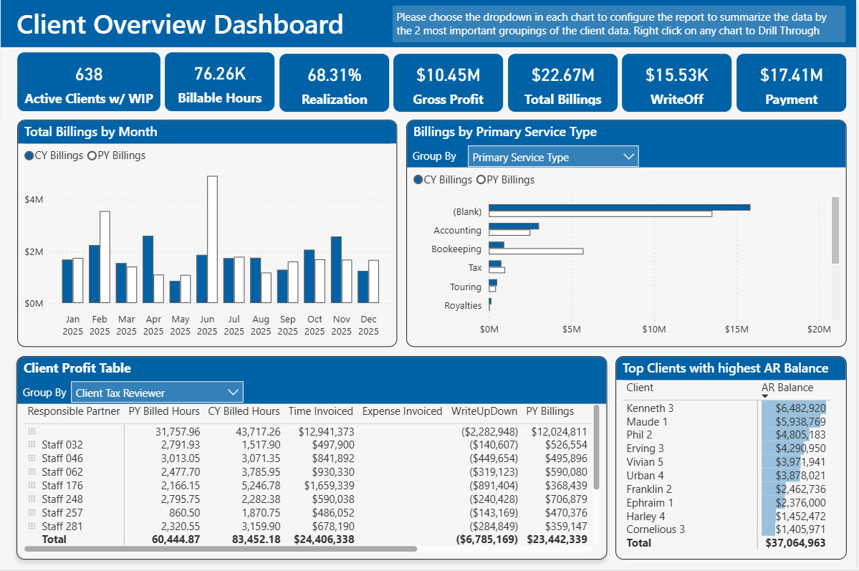The width and height of the screenshot is (859, 571).
Task: Select the Payment card
Action: (791, 82)
